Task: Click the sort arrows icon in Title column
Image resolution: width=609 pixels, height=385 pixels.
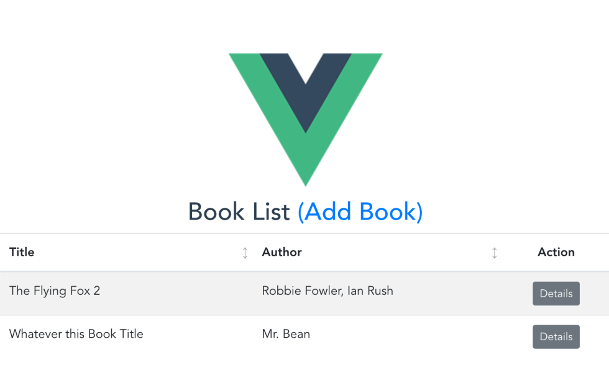Action: pyautogui.click(x=245, y=253)
